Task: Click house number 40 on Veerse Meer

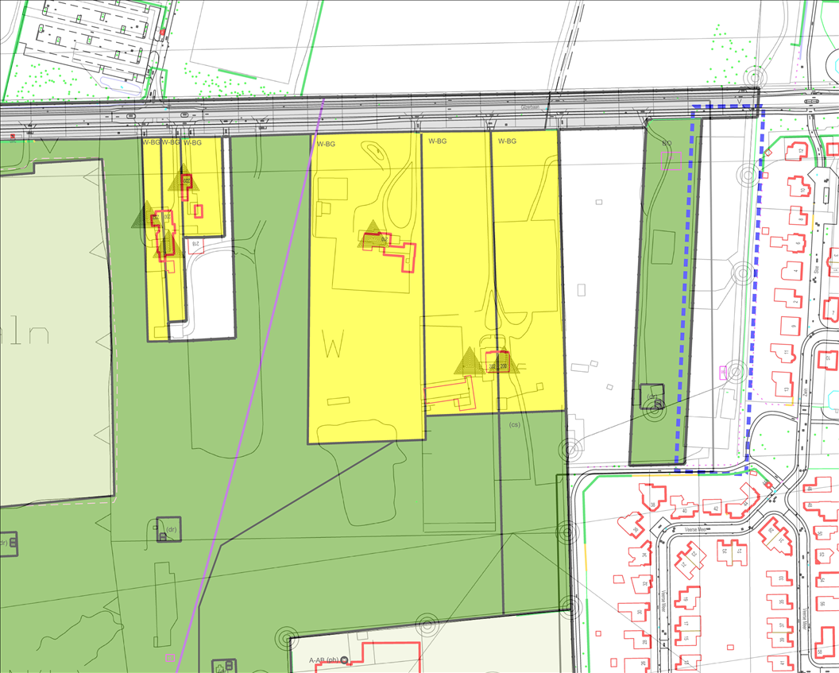Action: [685, 512]
